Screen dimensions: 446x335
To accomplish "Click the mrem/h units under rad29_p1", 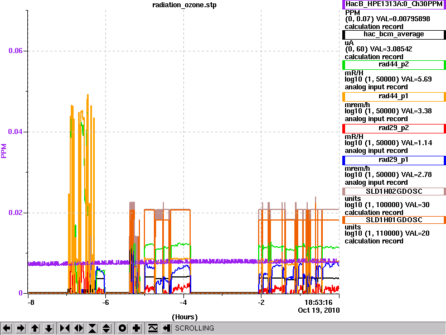I will tap(357, 169).
